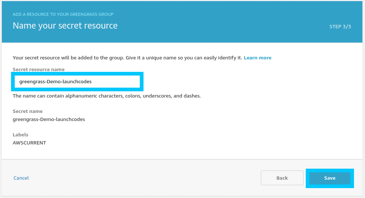Click 'Add a resource to your Greengrass group' text
The height and width of the screenshot is (198, 365).
tap(63, 14)
